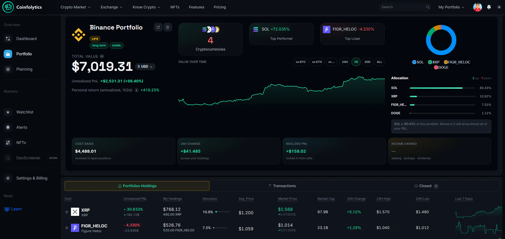Switch to the Transactions tab

[x=282, y=186]
